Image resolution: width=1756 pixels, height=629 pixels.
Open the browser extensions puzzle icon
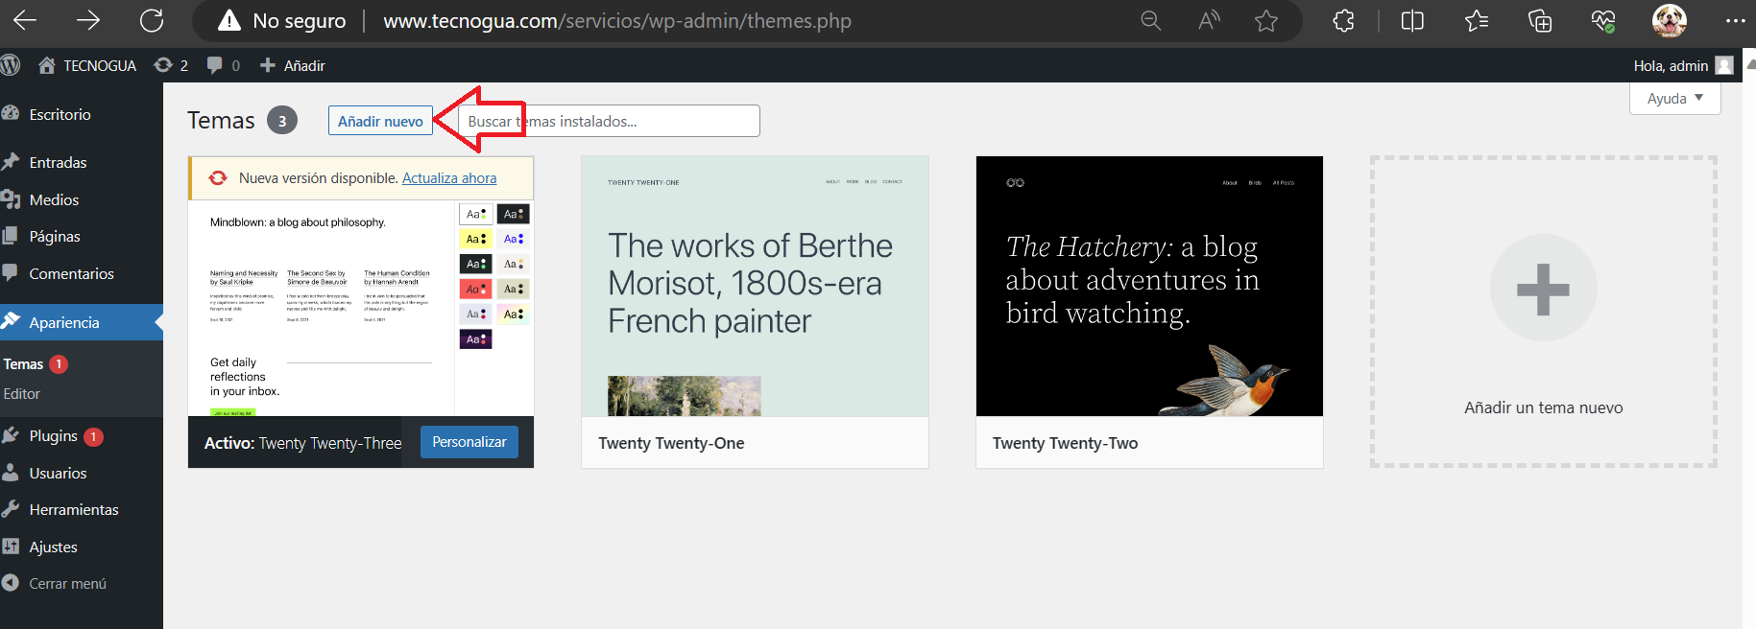(x=1344, y=21)
